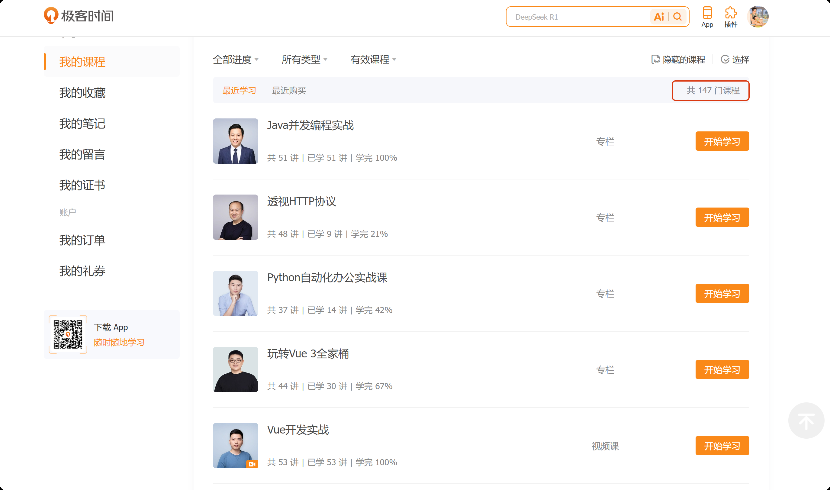Screen dimensions: 830x490
Task: Open 我的订单 in the sidebar
Action: click(82, 240)
